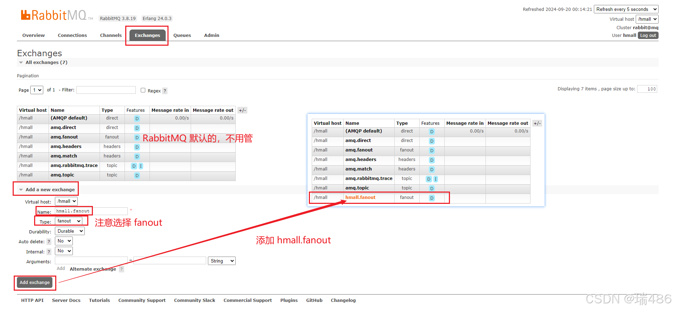The image size is (673, 310).
Task: Open the amq.rabbitmq.trace exchange in left table
Action: (74, 166)
